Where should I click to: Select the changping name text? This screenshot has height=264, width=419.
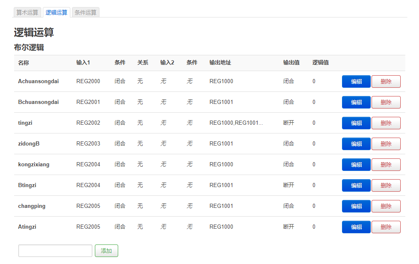pos(32,206)
